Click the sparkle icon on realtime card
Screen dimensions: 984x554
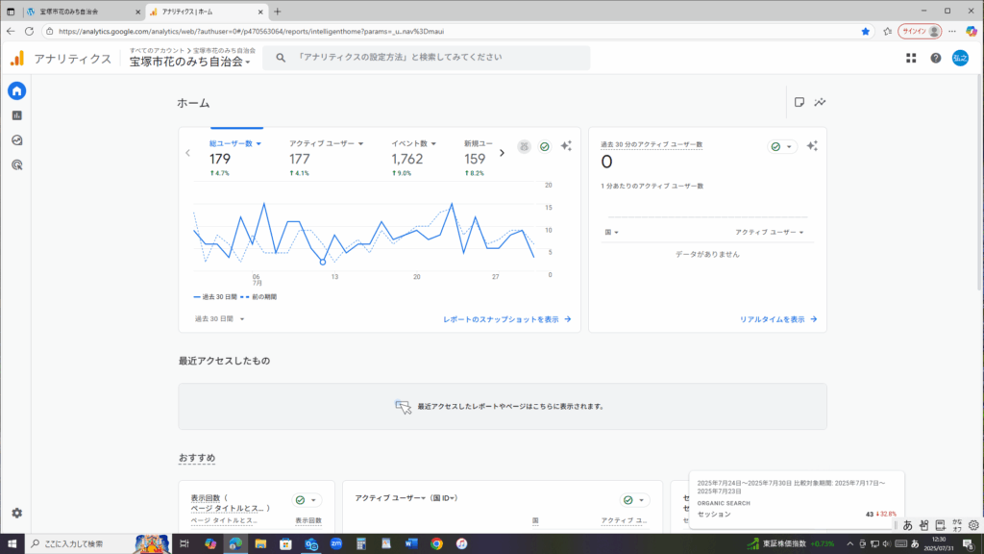(x=812, y=146)
